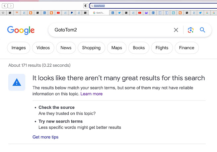Viewport: 217px width, 152px height.
Task: Open the privacy shield icon beside address bar
Action: coord(86,6)
